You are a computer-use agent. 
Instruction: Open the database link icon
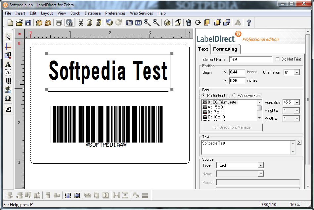point(69,22)
